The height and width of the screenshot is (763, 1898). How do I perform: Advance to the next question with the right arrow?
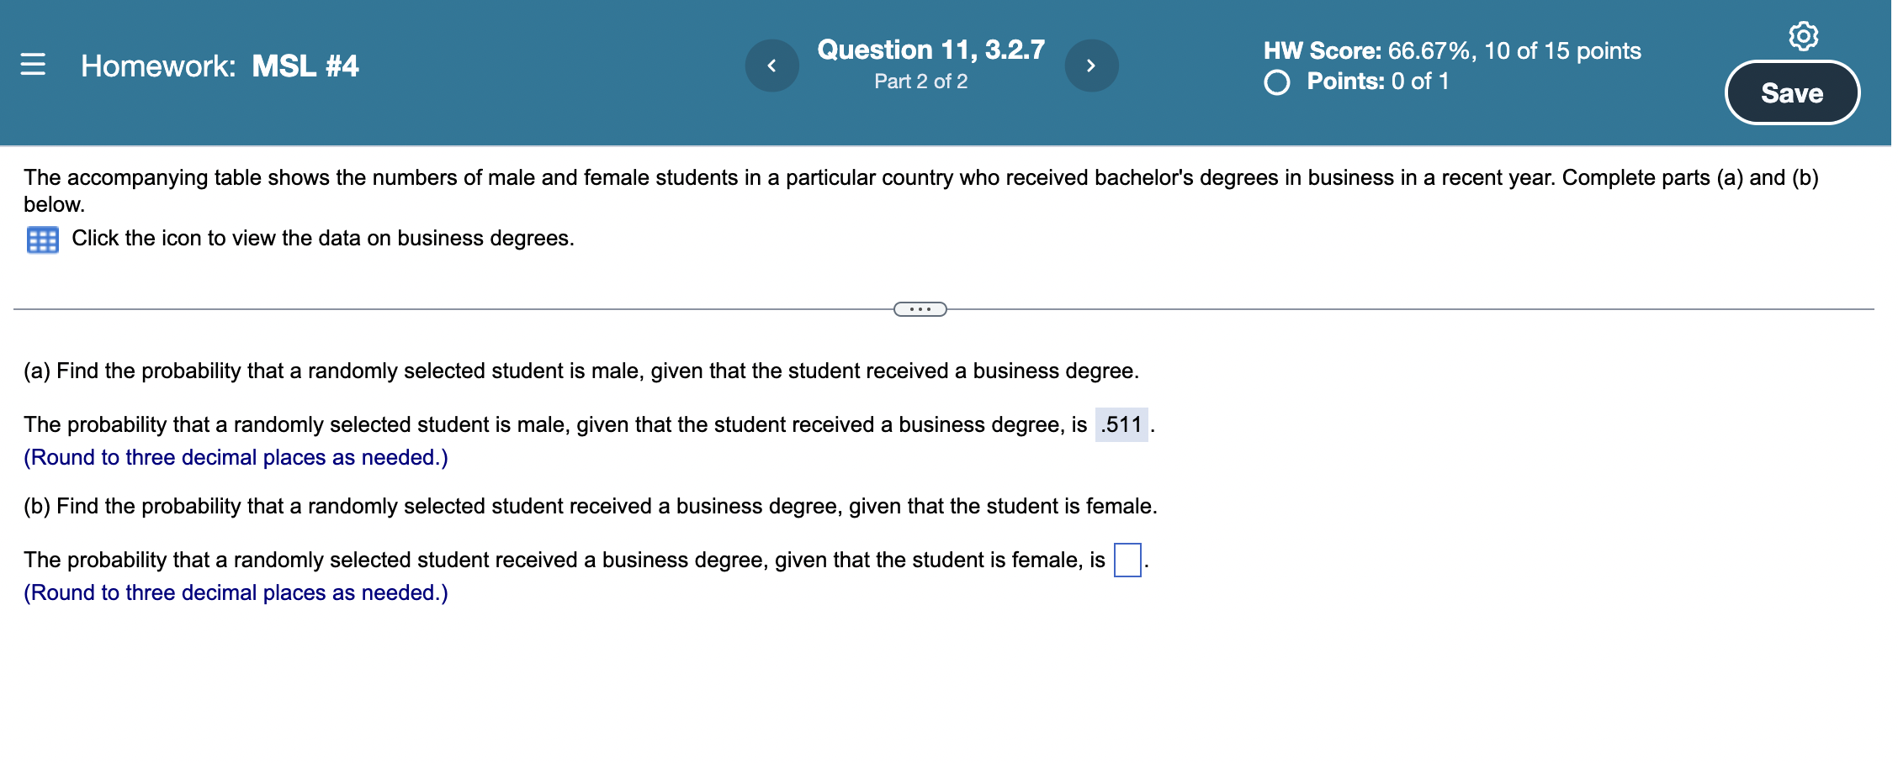coord(1091,66)
